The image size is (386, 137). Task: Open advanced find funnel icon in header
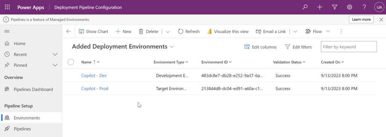[335, 7]
